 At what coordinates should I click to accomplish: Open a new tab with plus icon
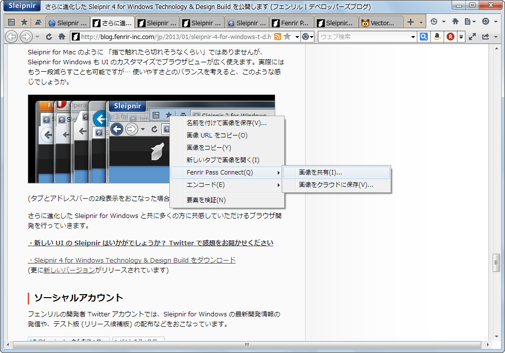coord(410,22)
